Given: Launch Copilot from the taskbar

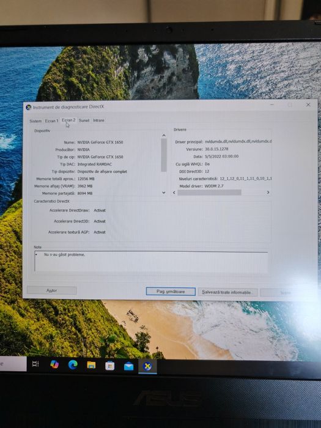Looking at the screenshot, I should tap(54, 364).
